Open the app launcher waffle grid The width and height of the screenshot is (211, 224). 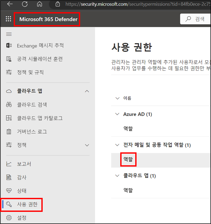[x=9, y=19]
